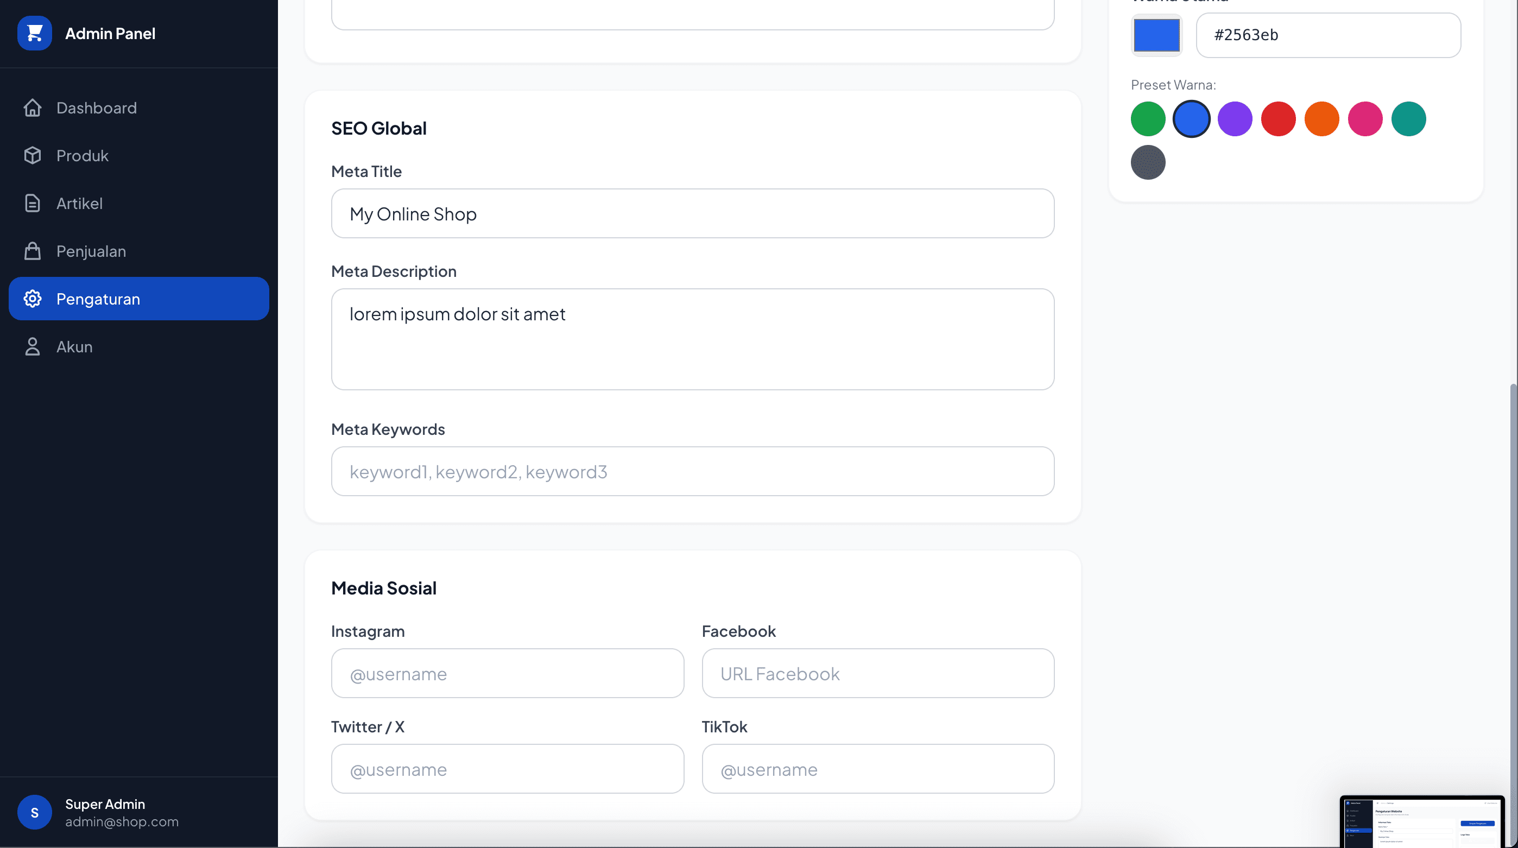The height and width of the screenshot is (848, 1518).
Task: Choose the purple preset color
Action: tap(1235, 119)
